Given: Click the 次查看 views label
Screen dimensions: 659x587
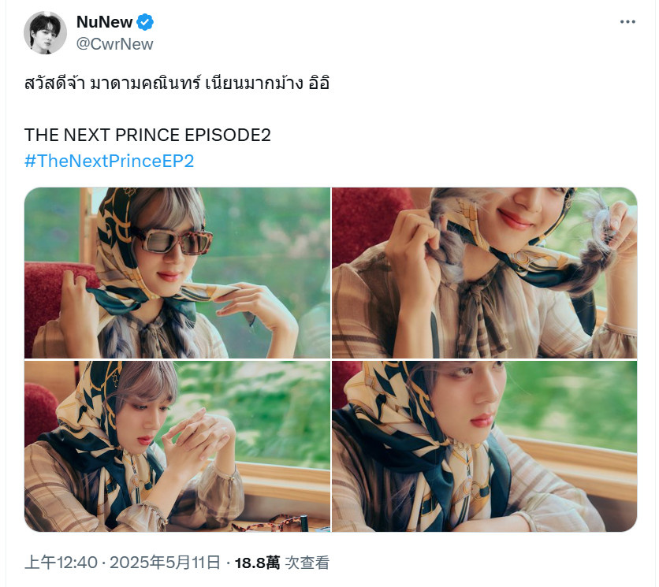Looking at the screenshot, I should (307, 563).
